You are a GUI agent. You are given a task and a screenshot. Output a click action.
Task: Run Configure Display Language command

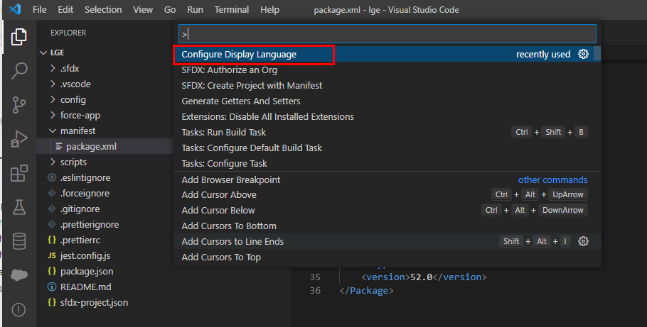(x=239, y=54)
